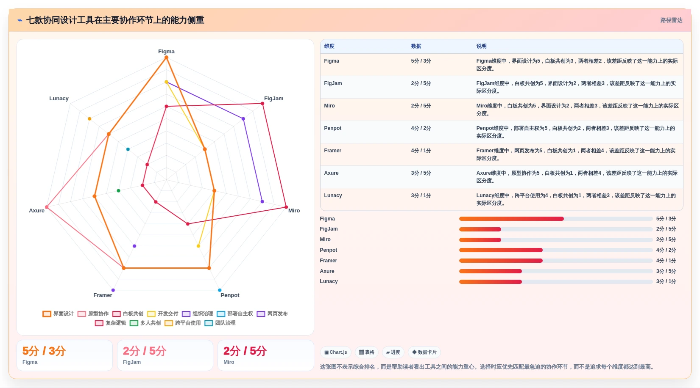The image size is (700, 388).
Task: Click the "2分 / 5分" value beside the FigJam progress bar
Action: (x=666, y=229)
